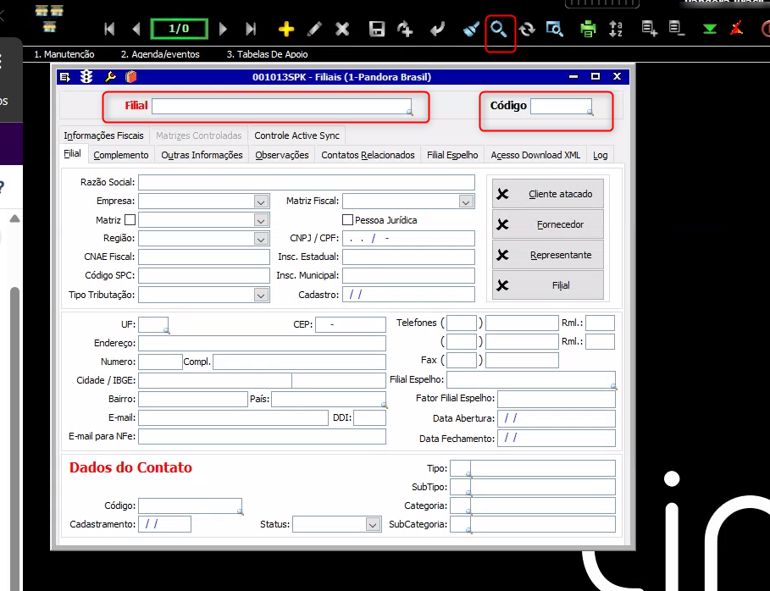Click the CNPJ / CPF field
The height and width of the screenshot is (591, 770).
(408, 238)
